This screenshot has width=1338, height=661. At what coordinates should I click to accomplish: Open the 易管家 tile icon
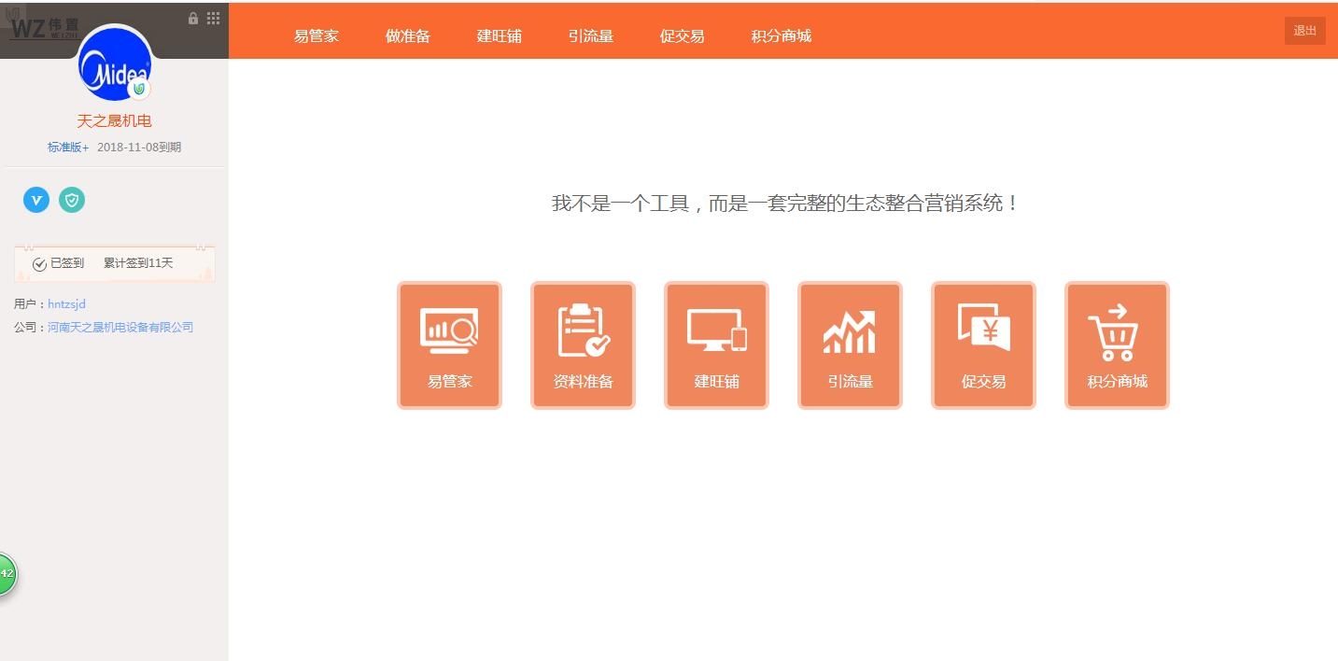click(x=449, y=345)
